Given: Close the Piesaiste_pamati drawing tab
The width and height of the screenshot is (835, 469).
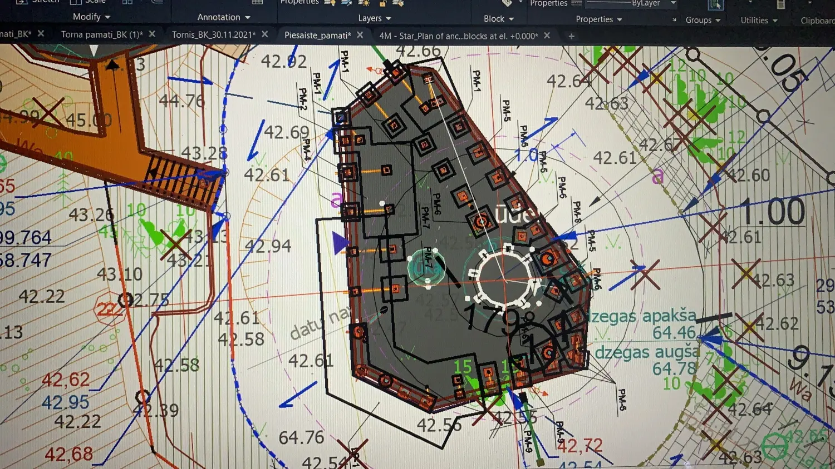Looking at the screenshot, I should tap(360, 34).
